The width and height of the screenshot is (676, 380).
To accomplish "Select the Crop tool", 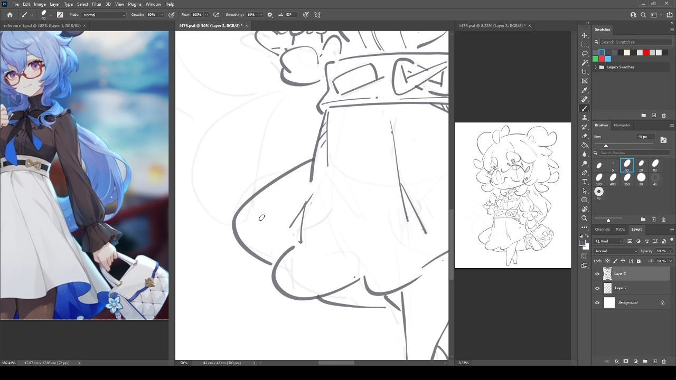I will pos(584,72).
